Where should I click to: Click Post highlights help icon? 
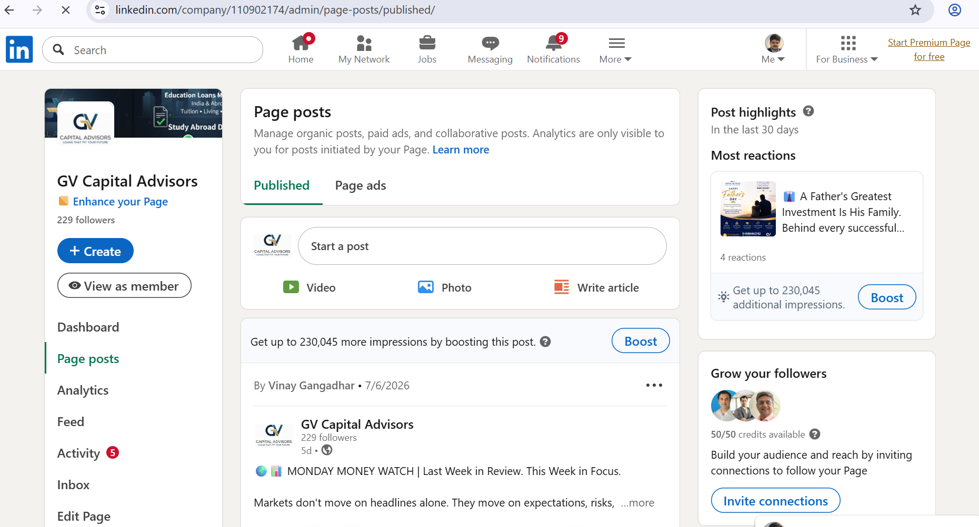coord(808,111)
